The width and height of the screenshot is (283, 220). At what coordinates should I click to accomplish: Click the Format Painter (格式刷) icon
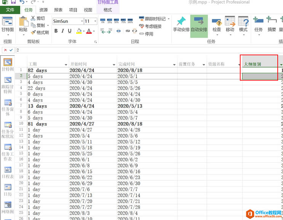33,33
